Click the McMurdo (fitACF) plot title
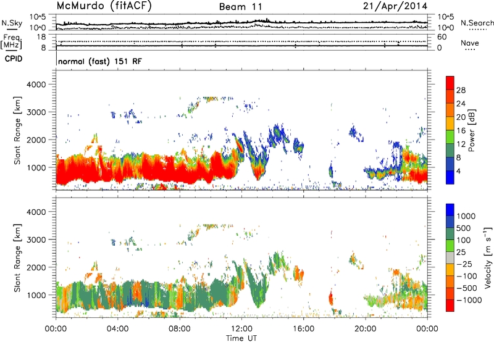This screenshot has width=494, height=342. (x=104, y=6)
